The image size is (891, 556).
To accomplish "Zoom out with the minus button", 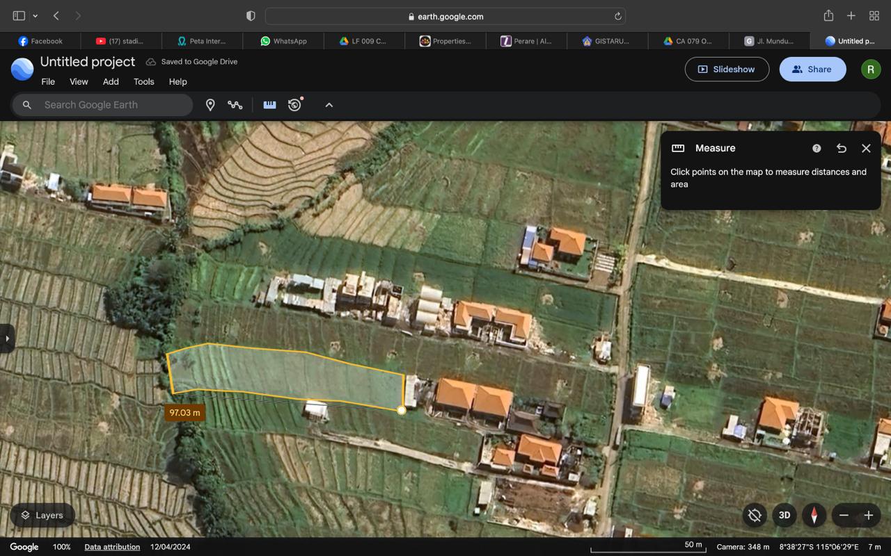I will tap(844, 515).
